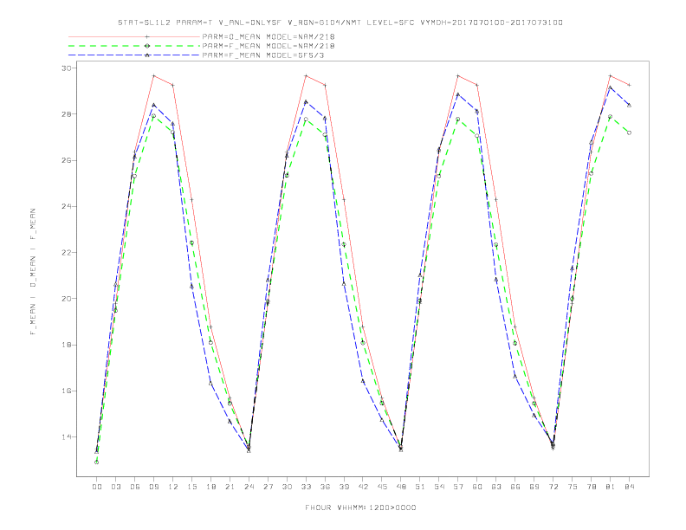
Task: Click green circle data point at hour 00
Action: 97,462
